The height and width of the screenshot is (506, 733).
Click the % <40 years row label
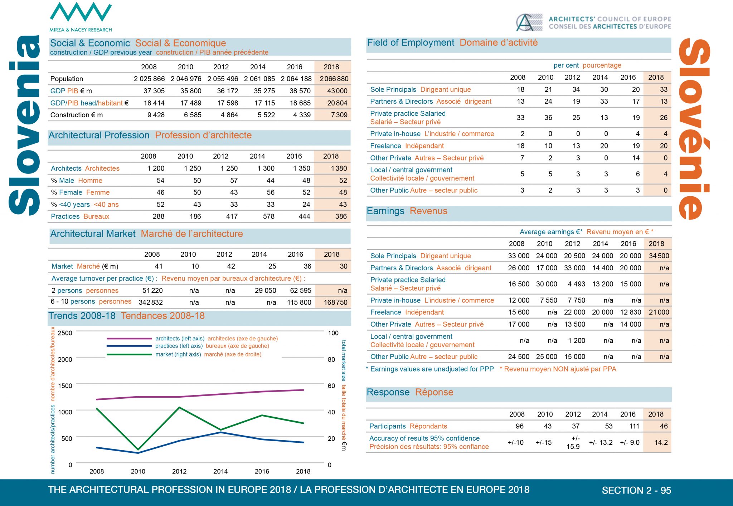tap(85, 205)
